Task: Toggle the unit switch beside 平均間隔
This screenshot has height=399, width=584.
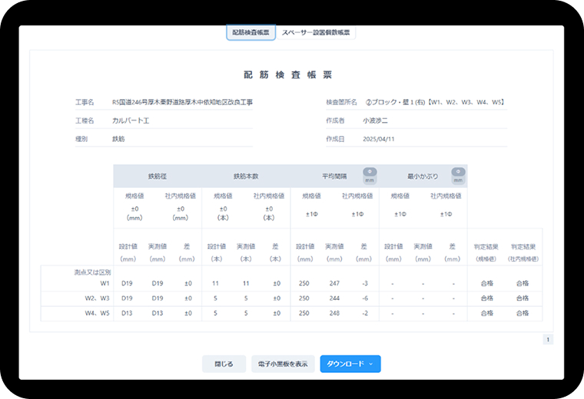Action: pos(370,176)
